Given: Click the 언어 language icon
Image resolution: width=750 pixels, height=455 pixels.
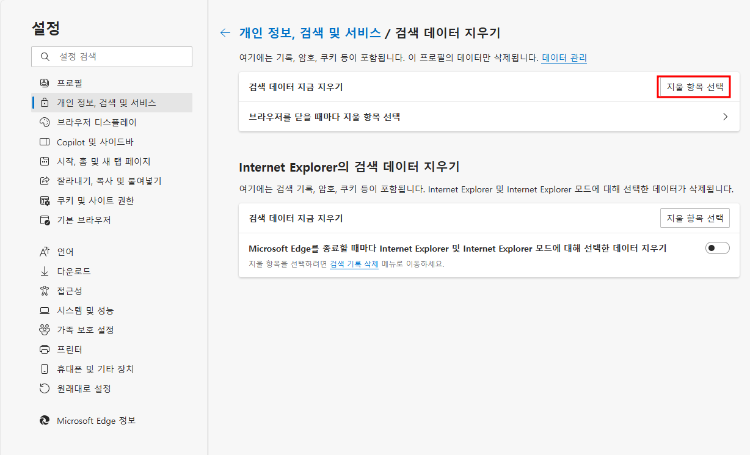Looking at the screenshot, I should (44, 252).
